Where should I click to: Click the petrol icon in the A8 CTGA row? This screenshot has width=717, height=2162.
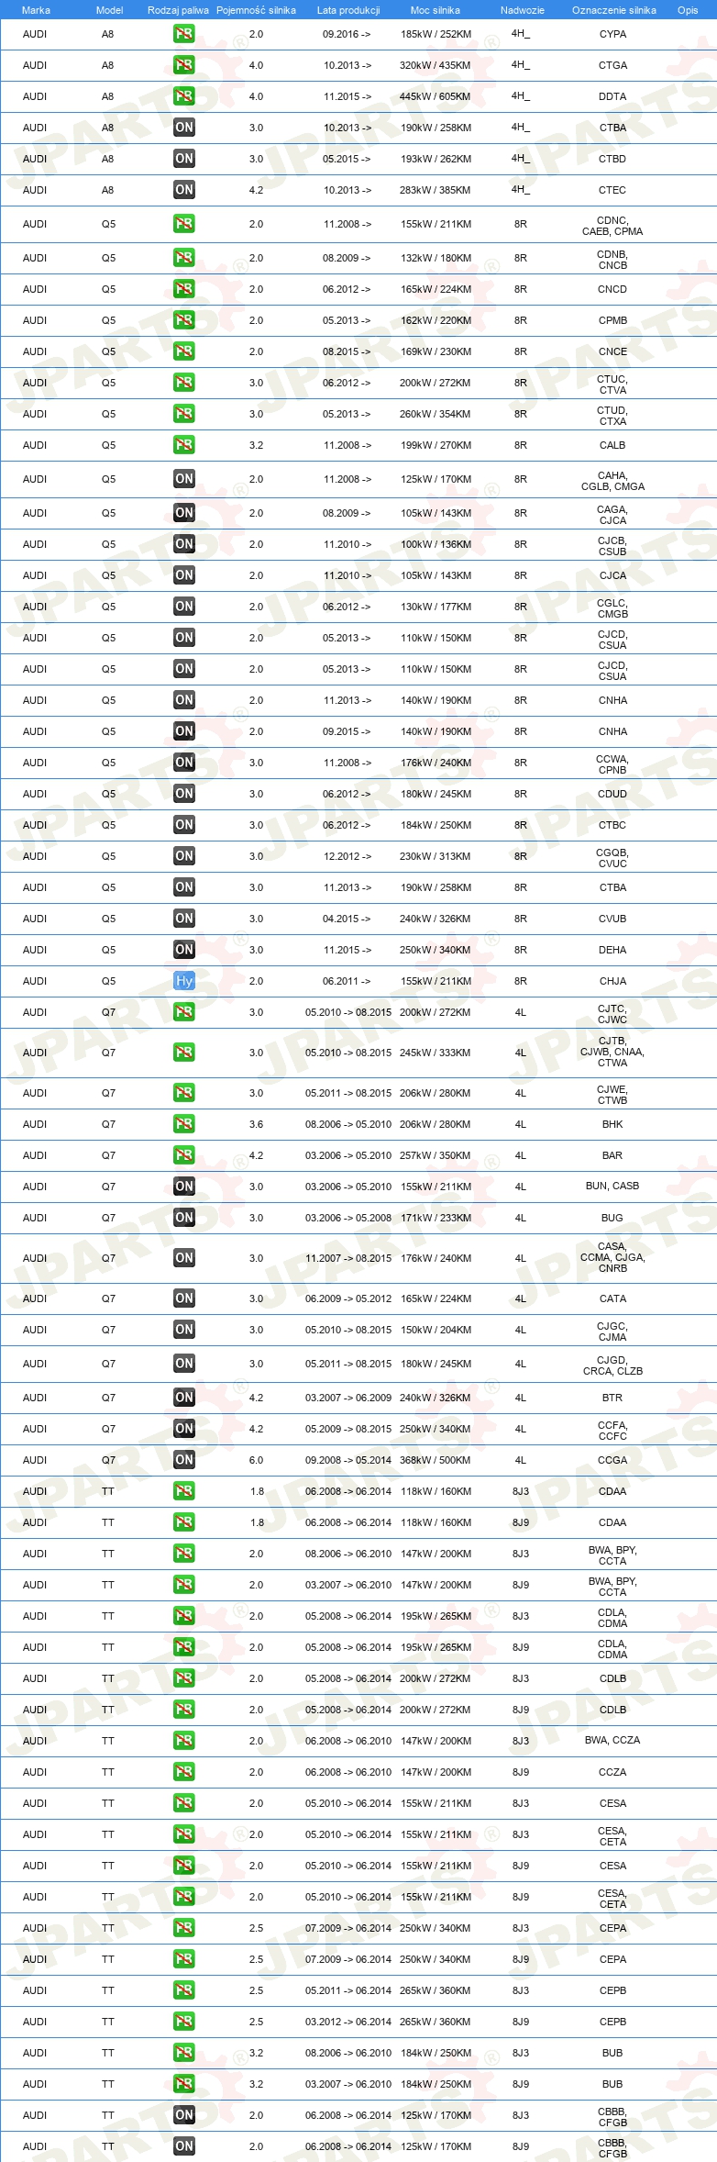point(184,65)
